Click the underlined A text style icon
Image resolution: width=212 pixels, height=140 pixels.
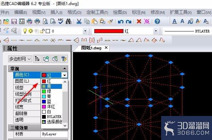coord(175,21)
